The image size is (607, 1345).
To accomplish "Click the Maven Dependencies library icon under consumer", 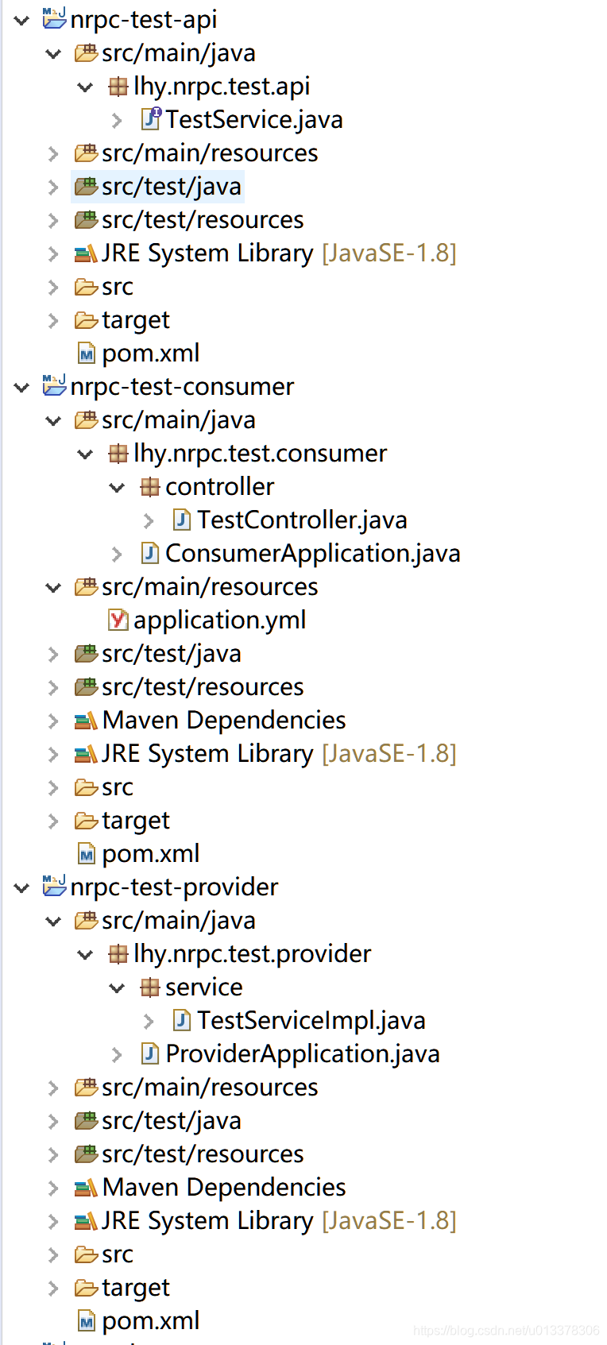I will 86,721.
